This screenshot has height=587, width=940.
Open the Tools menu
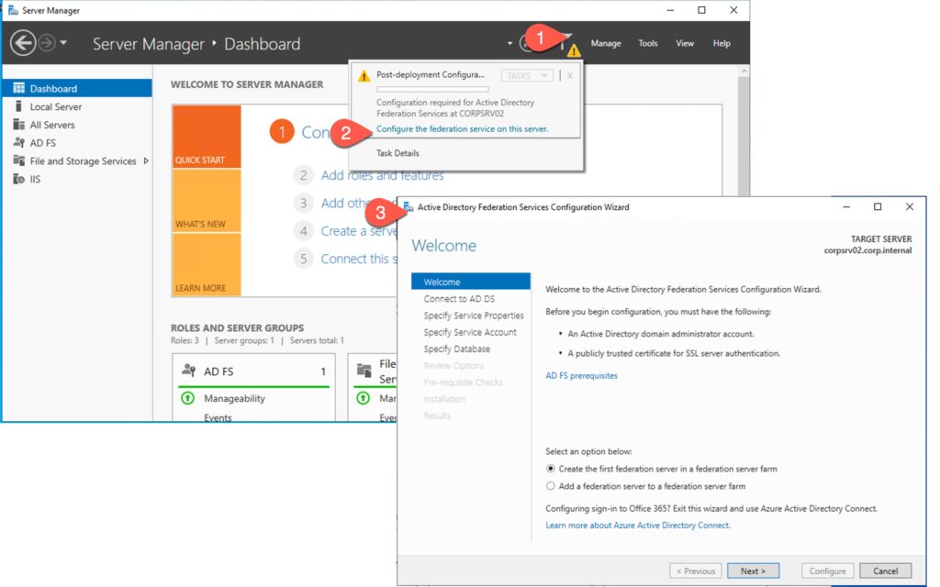[x=648, y=43]
